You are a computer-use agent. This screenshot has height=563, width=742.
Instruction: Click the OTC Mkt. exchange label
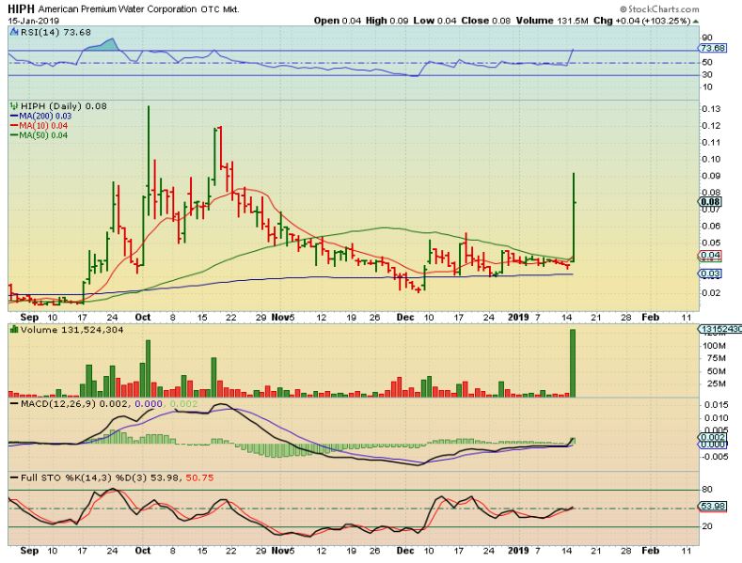click(219, 9)
